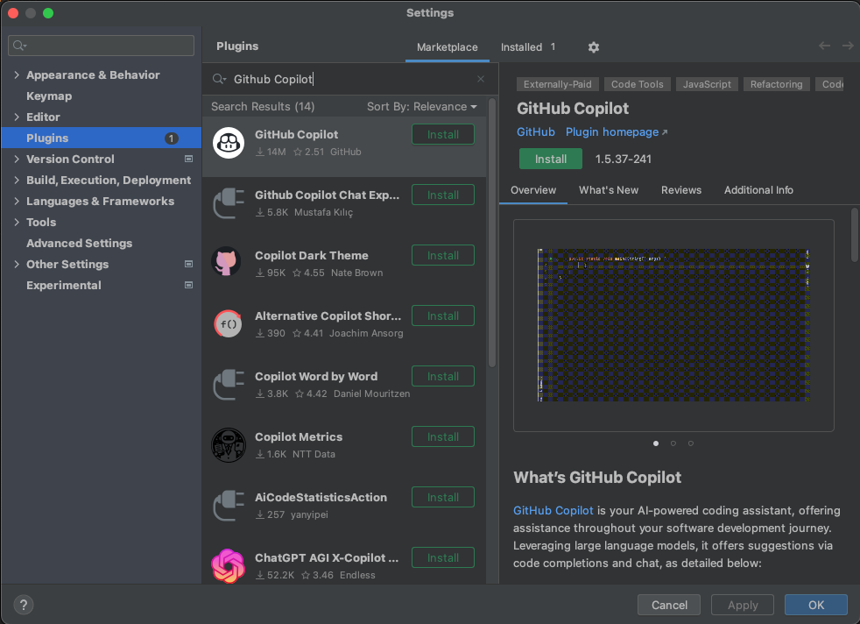The image size is (860, 624).
Task: Click the Cancel button
Action: (669, 605)
